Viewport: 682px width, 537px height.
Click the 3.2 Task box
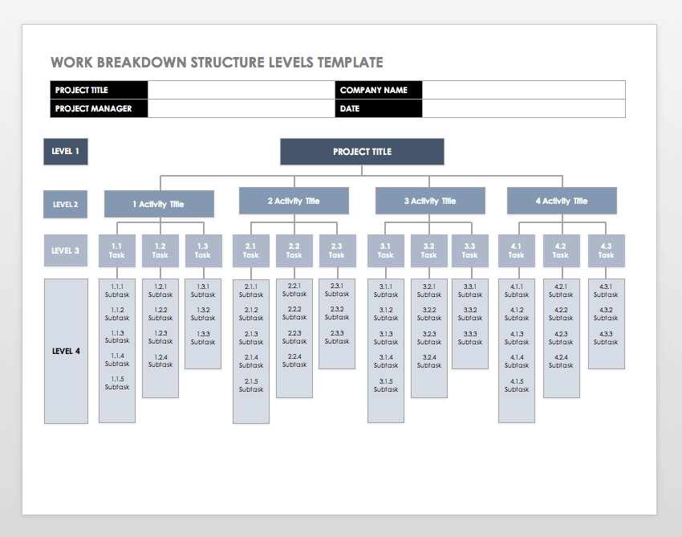coord(429,250)
